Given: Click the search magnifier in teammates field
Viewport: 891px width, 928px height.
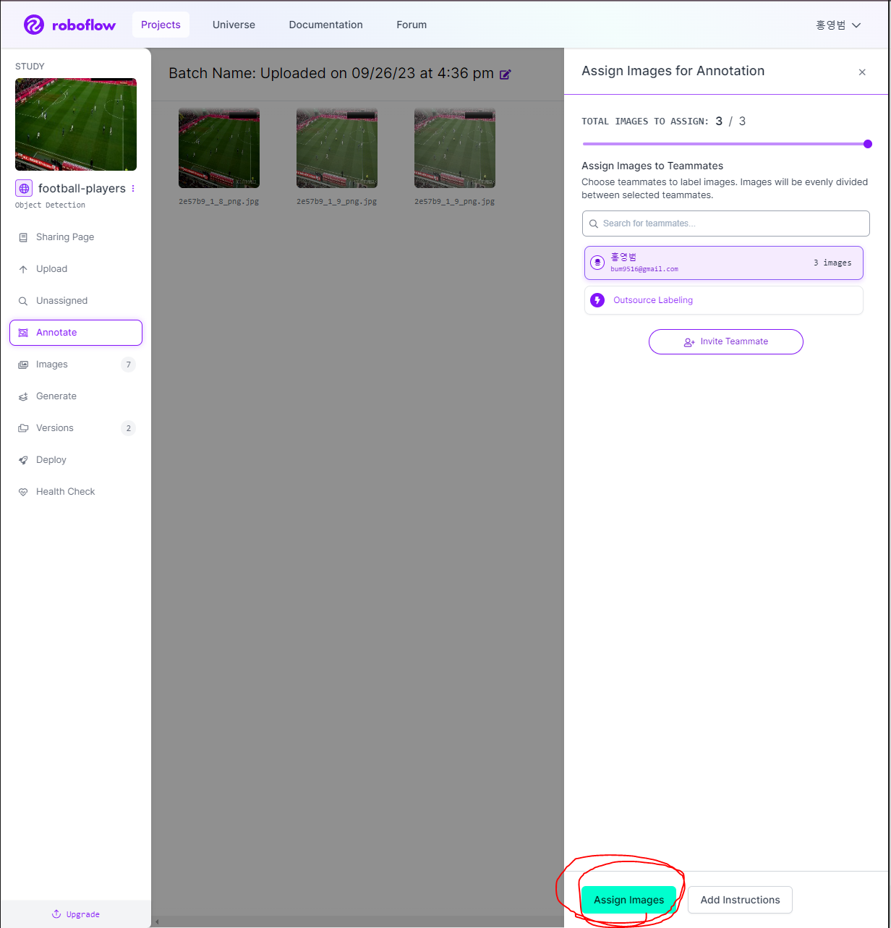Looking at the screenshot, I should click(594, 224).
